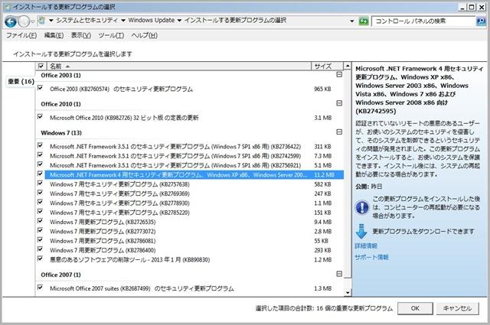The height and width of the screenshot is (325, 490).
Task: Uncheck Office 2007 suites KB2687499 update
Action: pyautogui.click(x=40, y=288)
